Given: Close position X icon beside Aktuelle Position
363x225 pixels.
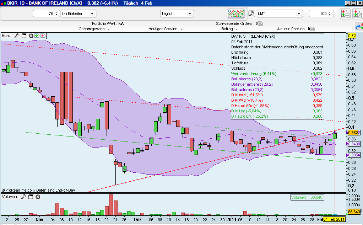Looking at the screenshot, I should 313,29.
